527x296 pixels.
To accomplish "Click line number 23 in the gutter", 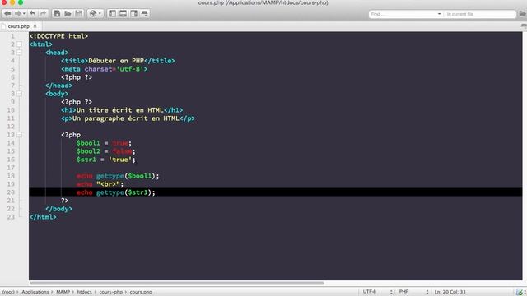I will pos(11,217).
